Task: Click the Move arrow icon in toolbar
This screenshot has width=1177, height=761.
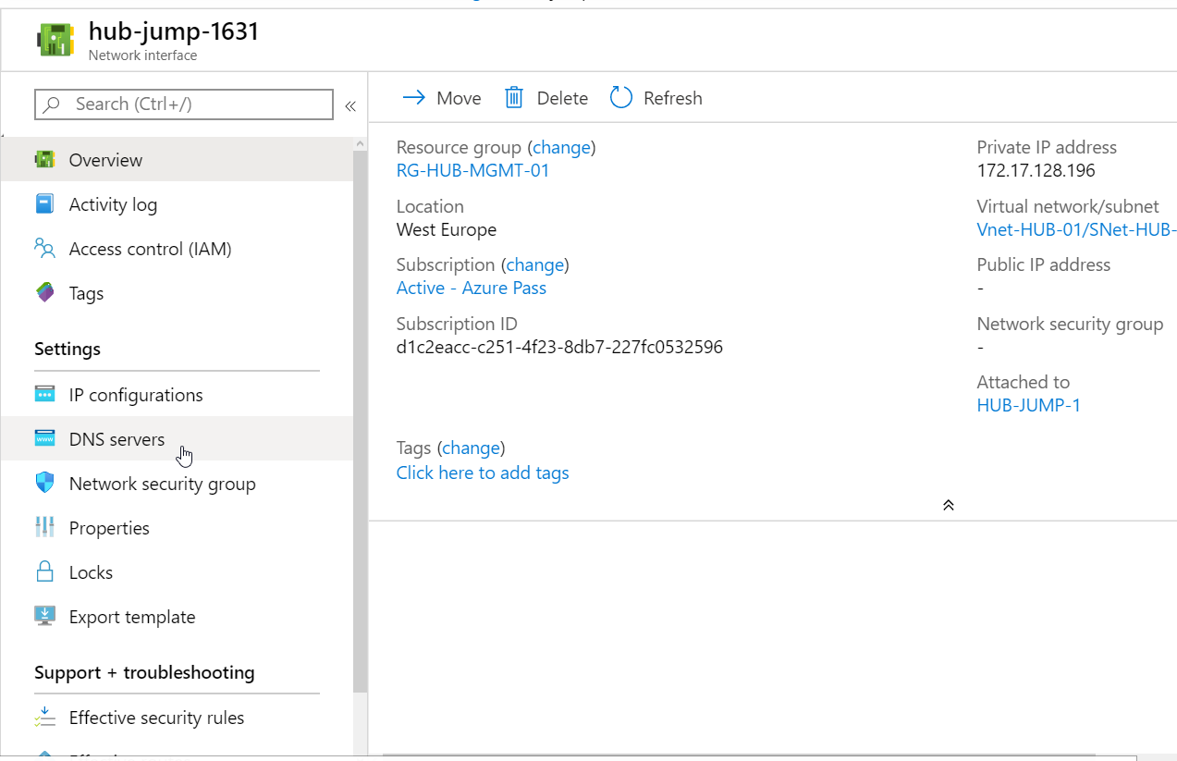Action: coord(414,98)
